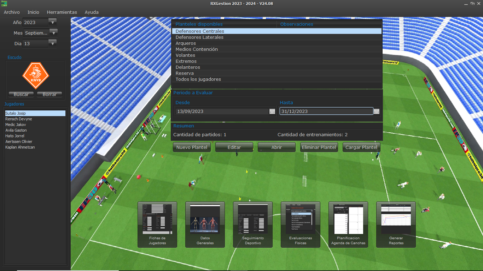Click Planteles disponibles column header
483x271 pixels.
point(224,24)
